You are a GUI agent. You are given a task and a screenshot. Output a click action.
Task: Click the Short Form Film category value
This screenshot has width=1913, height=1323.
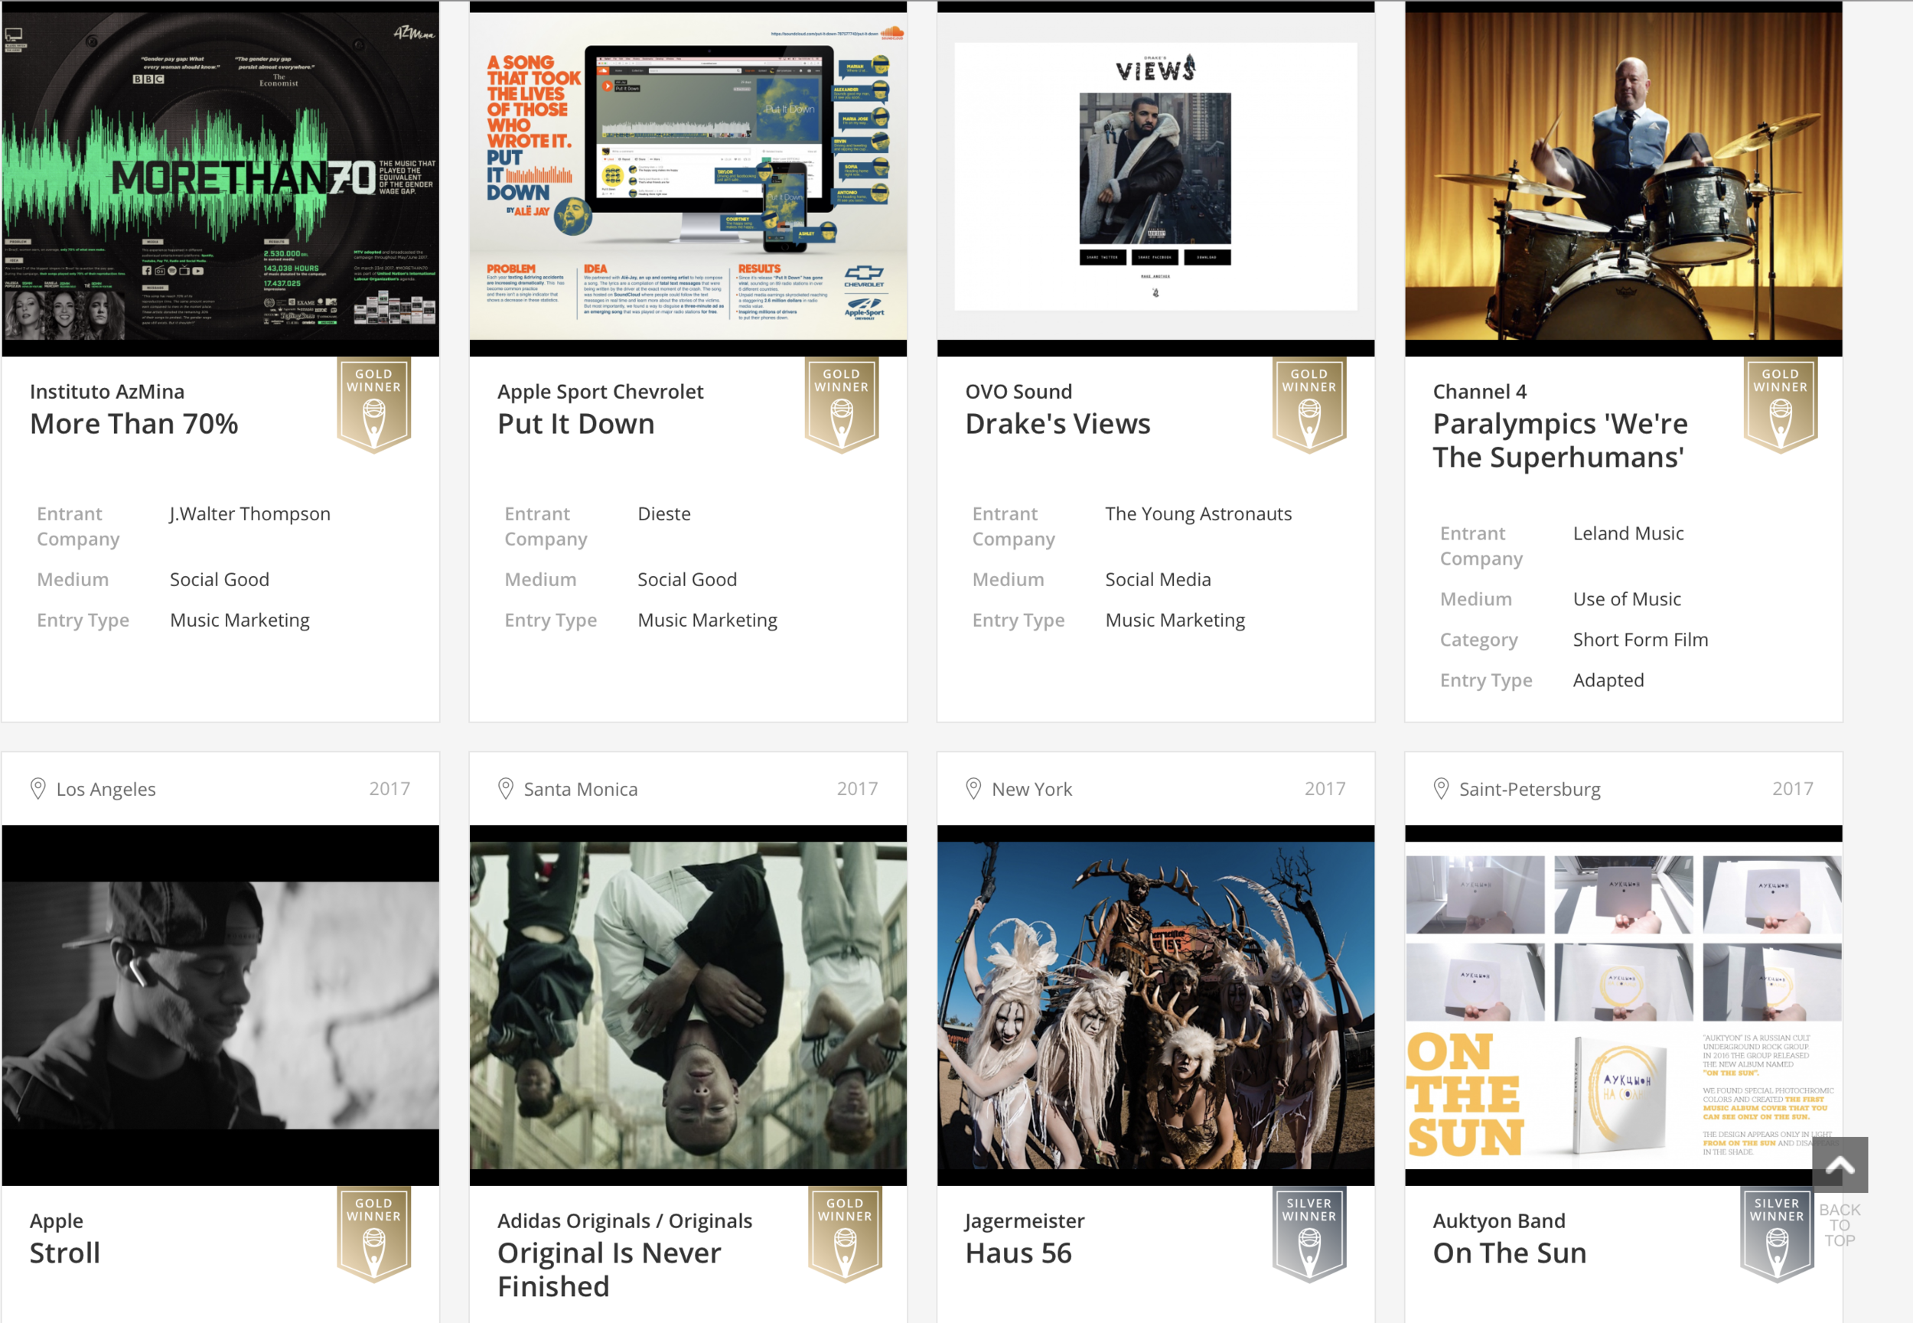[1641, 640]
